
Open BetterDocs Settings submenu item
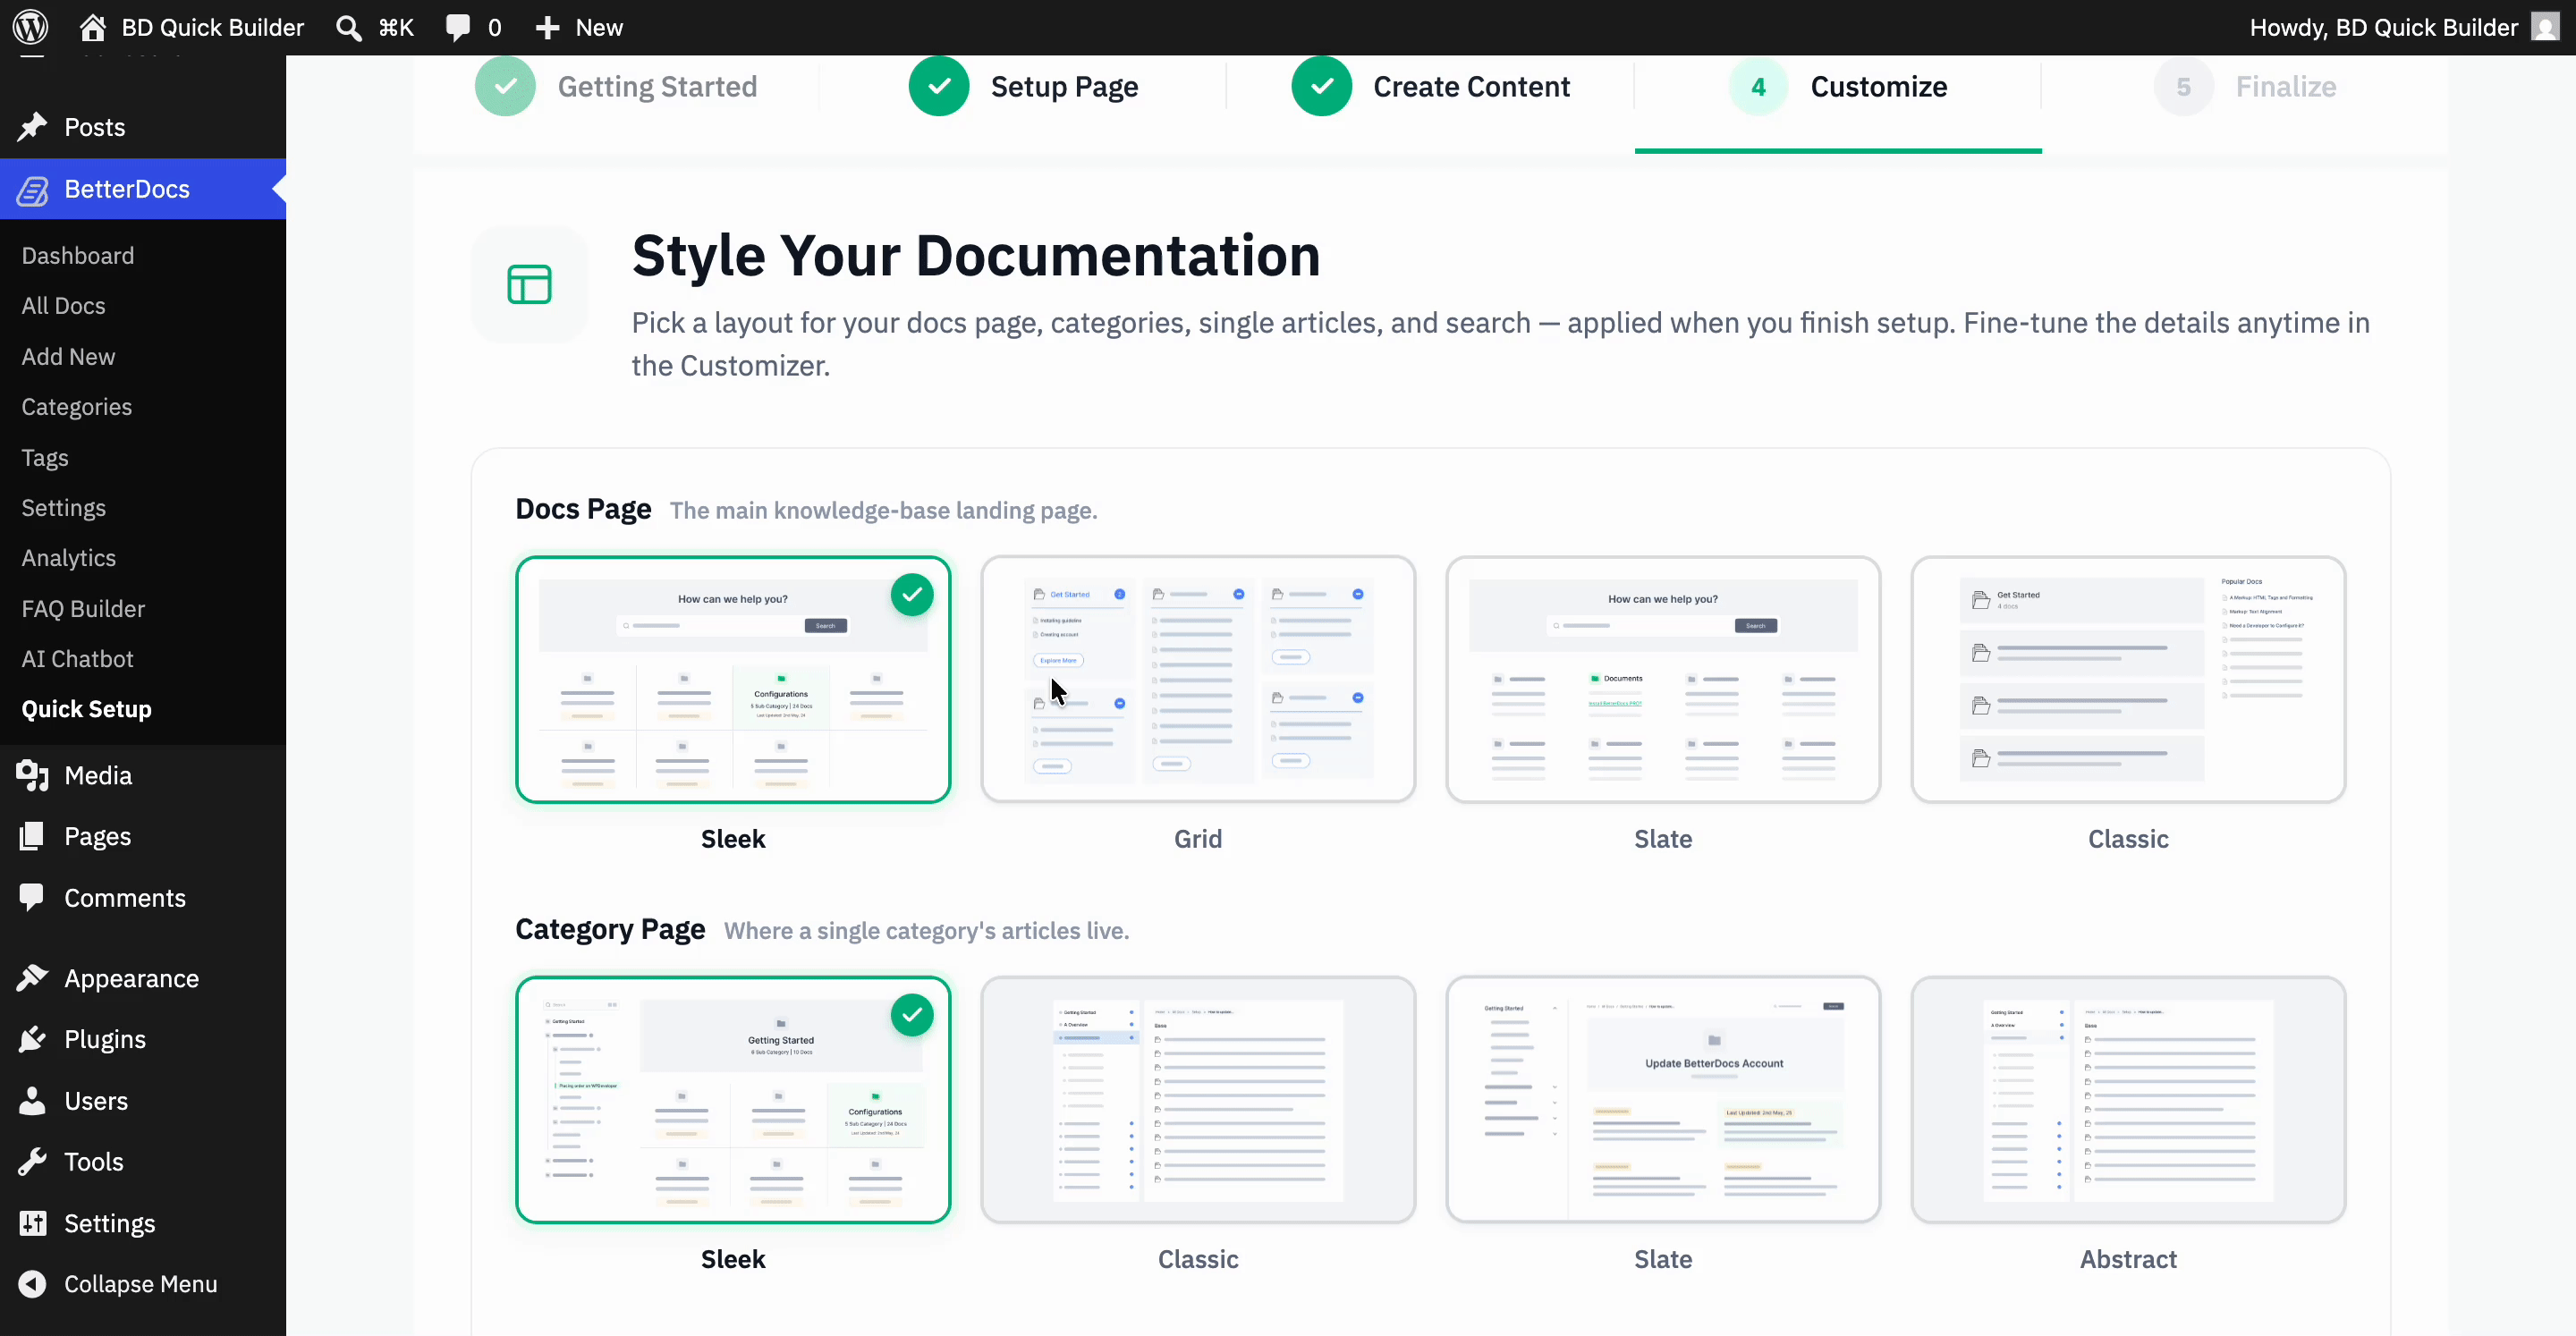tap(63, 508)
